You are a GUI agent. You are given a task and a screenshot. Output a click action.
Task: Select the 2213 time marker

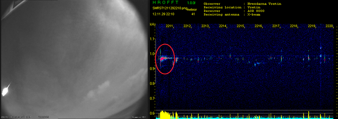205,26
